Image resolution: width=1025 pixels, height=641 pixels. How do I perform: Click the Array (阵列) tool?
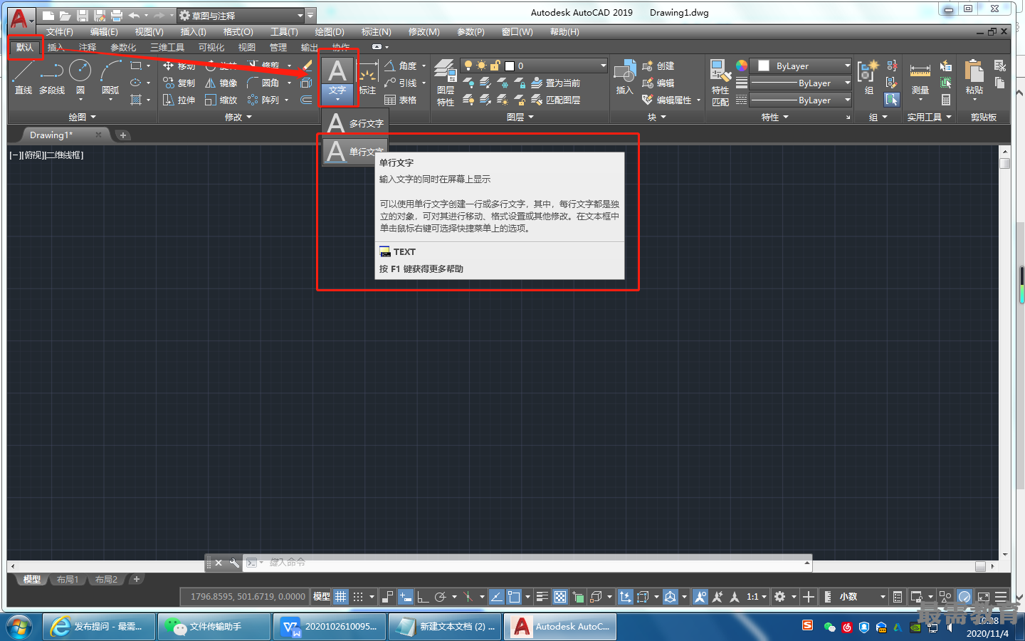pos(264,100)
